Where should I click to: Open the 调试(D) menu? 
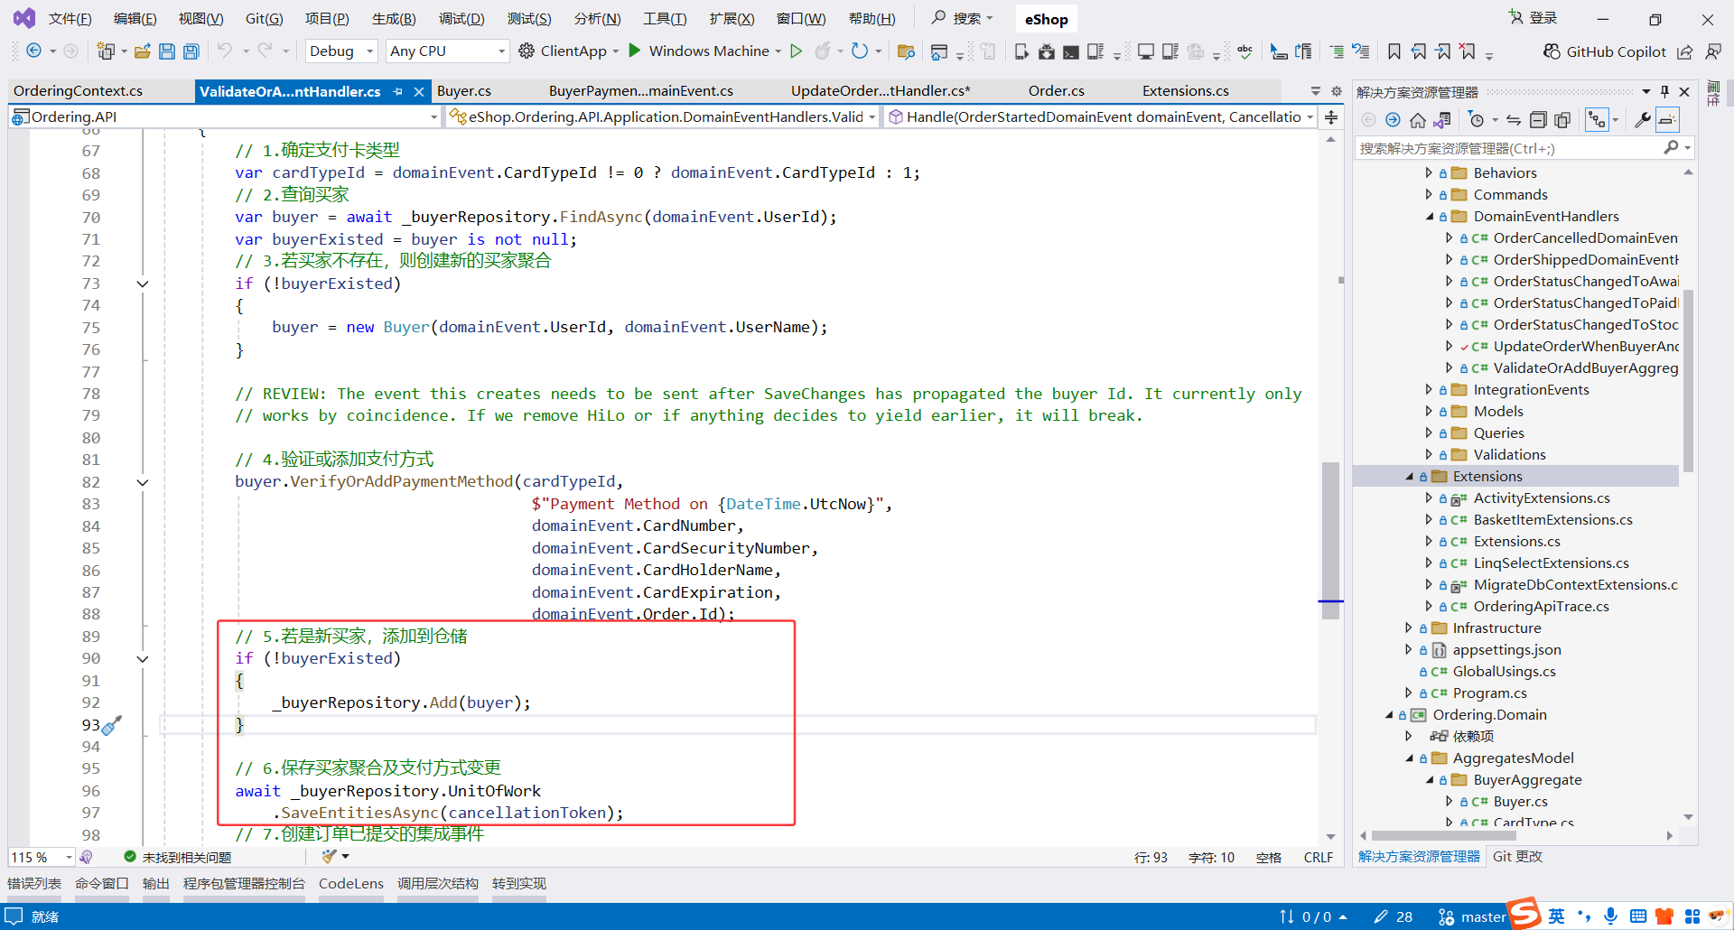(x=461, y=19)
